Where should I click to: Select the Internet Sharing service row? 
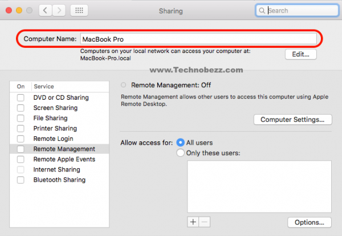tap(59, 169)
